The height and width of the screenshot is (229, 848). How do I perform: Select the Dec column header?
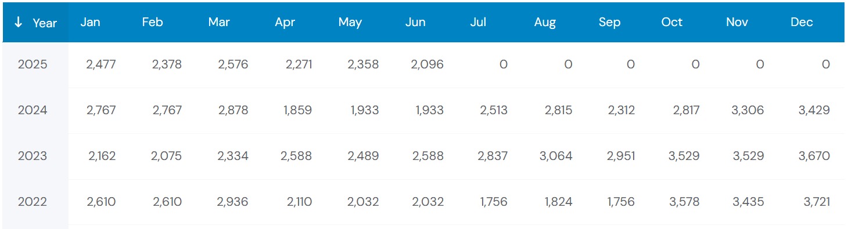pyautogui.click(x=802, y=22)
